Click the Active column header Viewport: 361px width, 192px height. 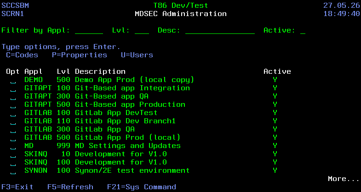pyautogui.click(x=277, y=71)
